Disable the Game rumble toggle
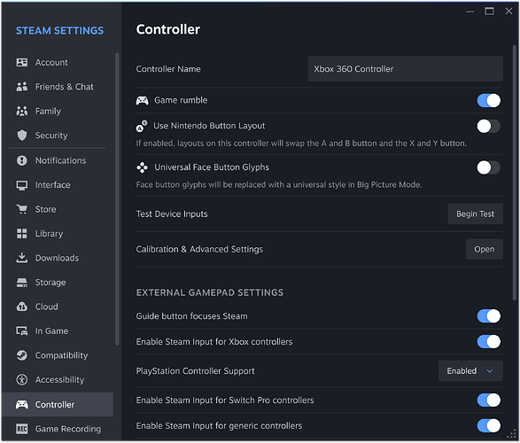520x443 pixels. [489, 100]
